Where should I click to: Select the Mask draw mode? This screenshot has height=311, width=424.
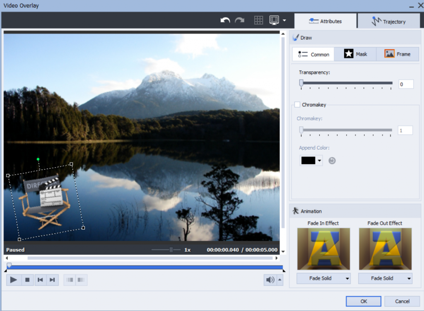[x=355, y=54]
